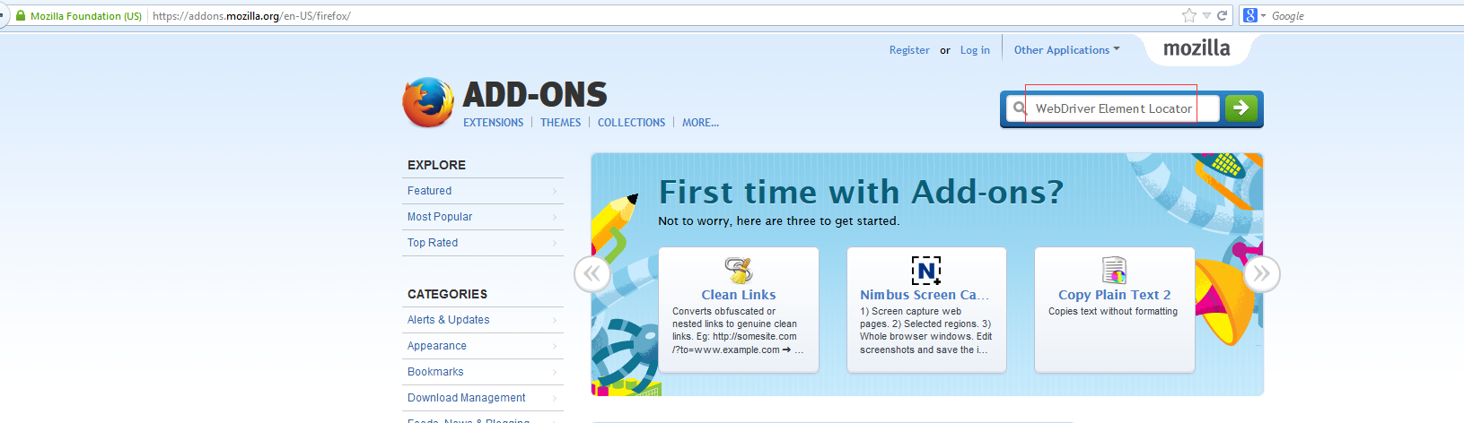
Task: Open the COLLECTIONS menu
Action: [631, 123]
